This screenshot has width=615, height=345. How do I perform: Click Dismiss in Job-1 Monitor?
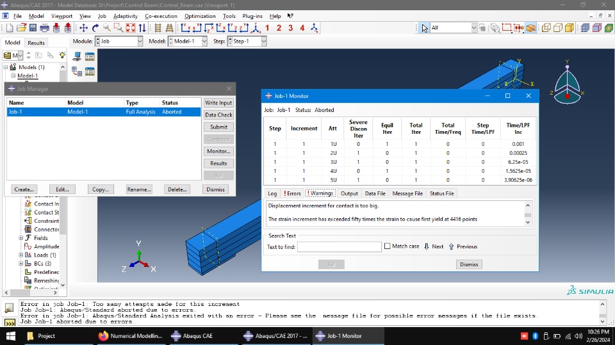pyautogui.click(x=469, y=264)
